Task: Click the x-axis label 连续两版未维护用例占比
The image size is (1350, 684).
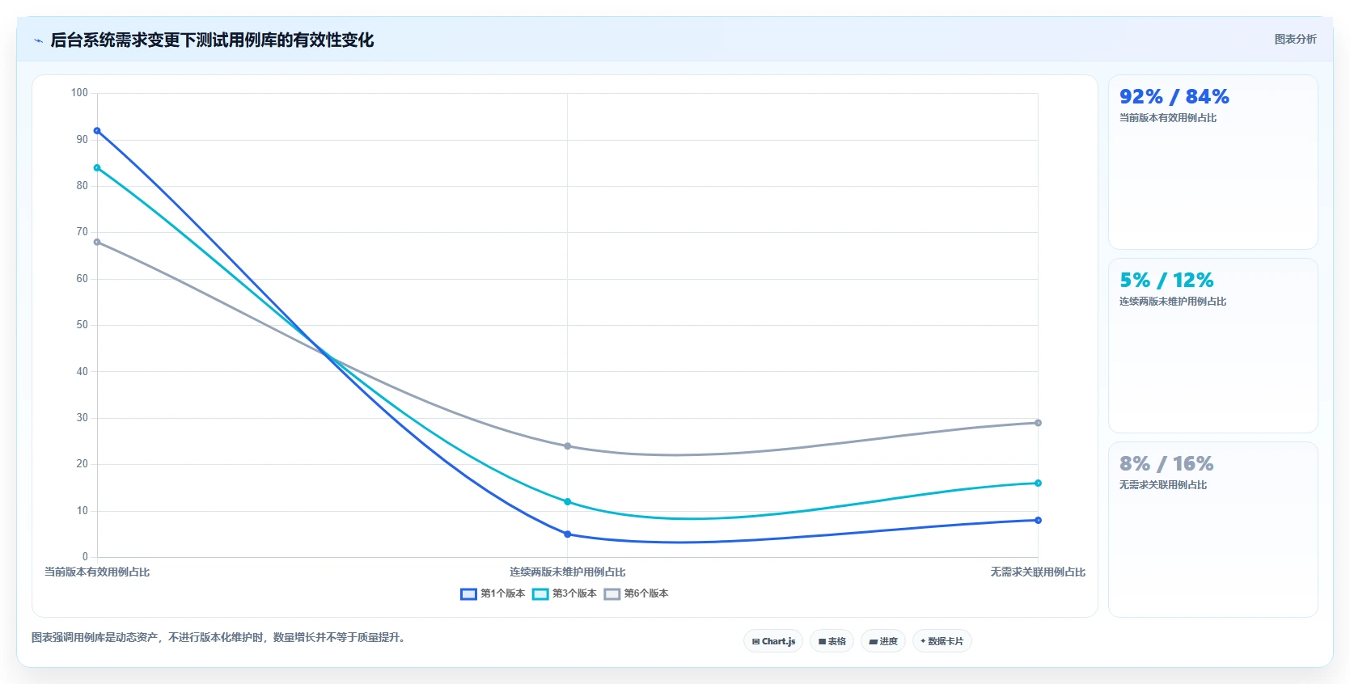Action: pyautogui.click(x=567, y=572)
